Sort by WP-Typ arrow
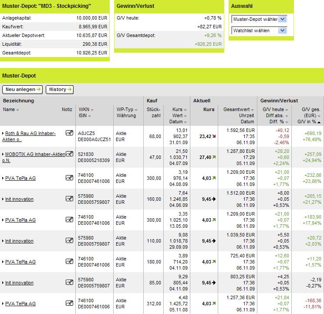 [136, 110]
